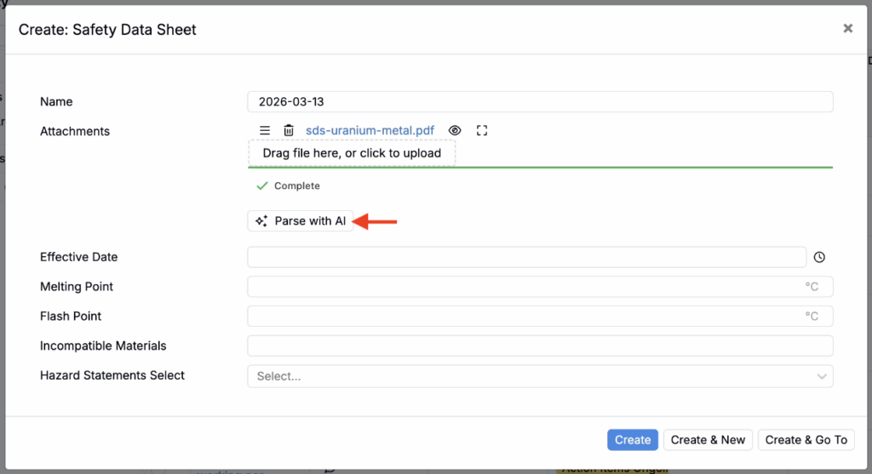Image resolution: width=872 pixels, height=474 pixels.
Task: Preview attachment with the eye icon
Action: point(455,130)
